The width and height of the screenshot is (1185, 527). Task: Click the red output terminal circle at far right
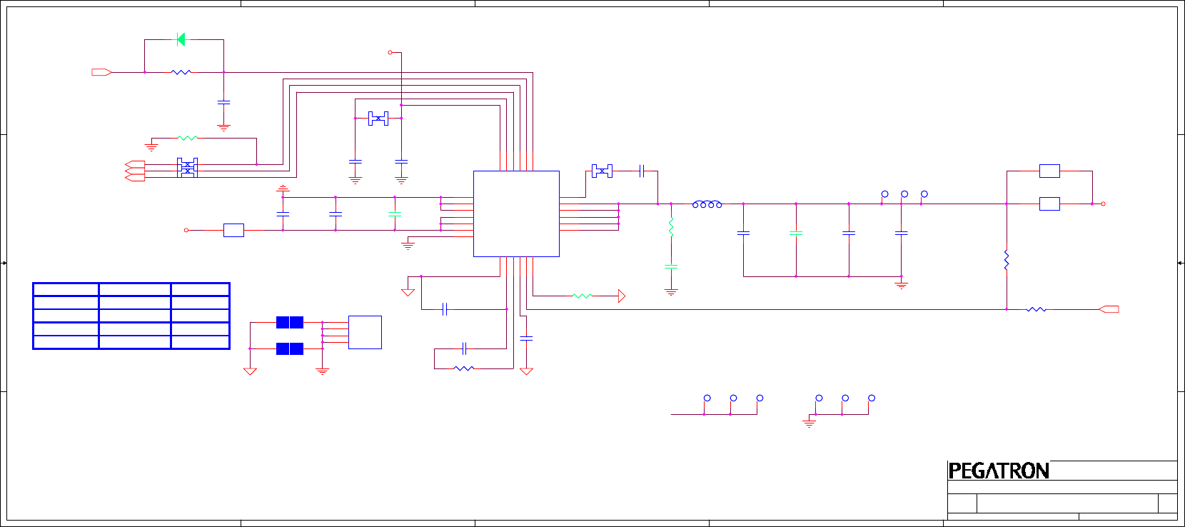1103,204
